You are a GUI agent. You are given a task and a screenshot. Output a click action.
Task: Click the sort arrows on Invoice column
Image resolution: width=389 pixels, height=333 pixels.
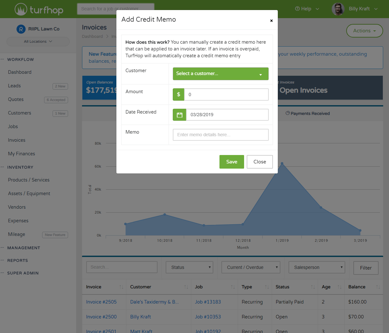(121, 287)
